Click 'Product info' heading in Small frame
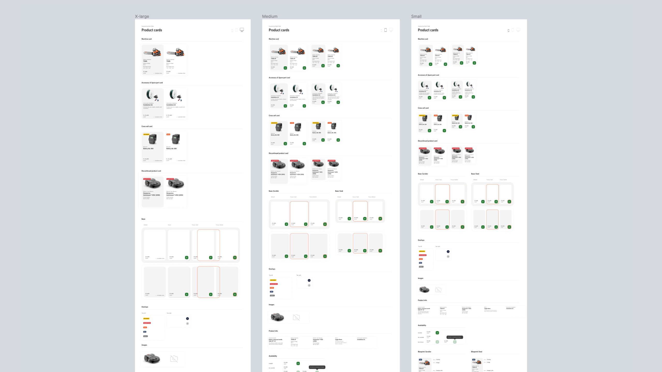 (x=422, y=300)
